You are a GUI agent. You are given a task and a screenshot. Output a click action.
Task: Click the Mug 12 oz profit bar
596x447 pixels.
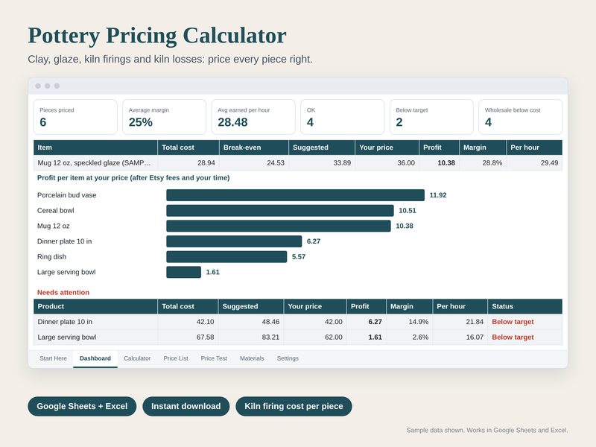279,226
